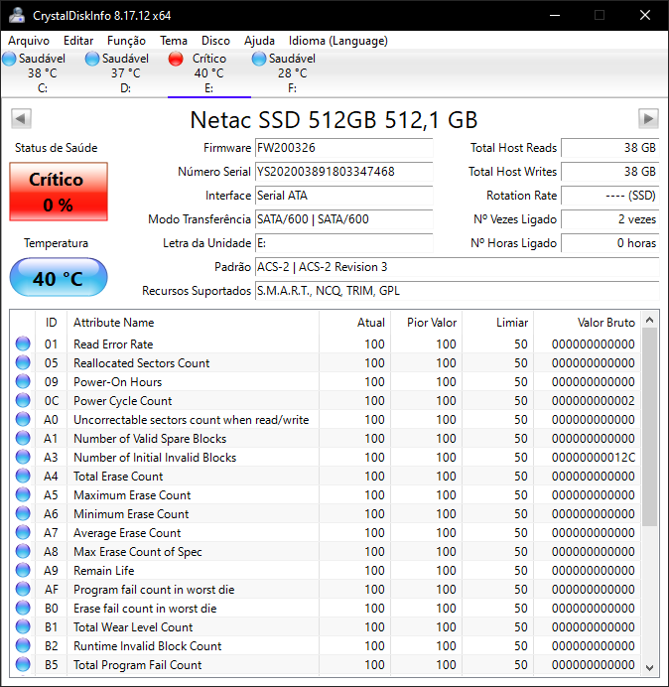Click status orb for Reallocated Sectors Count
Viewport: 669px width, 687px height.
coord(23,362)
